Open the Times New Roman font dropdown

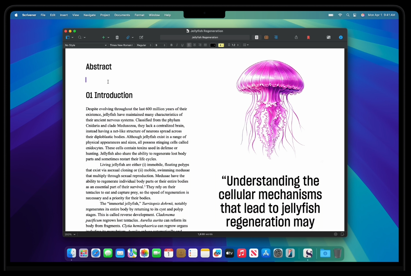(x=121, y=45)
